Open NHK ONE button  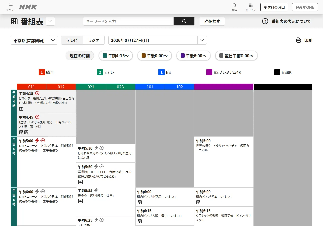tap(305, 7)
